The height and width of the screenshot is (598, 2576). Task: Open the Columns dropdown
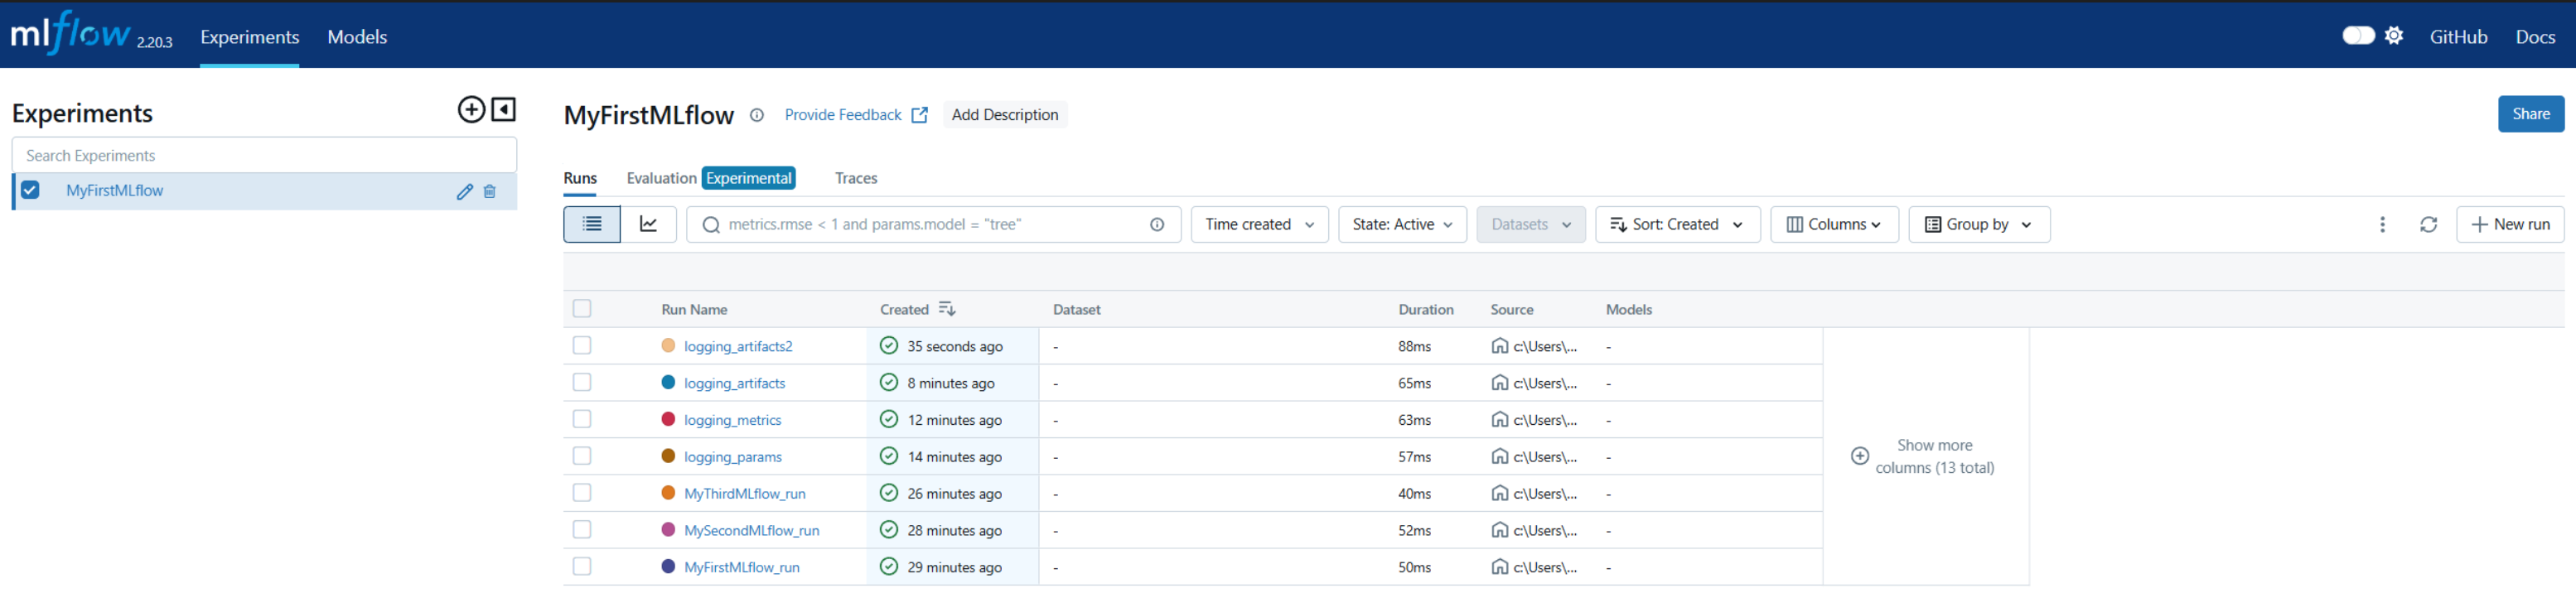(1835, 225)
